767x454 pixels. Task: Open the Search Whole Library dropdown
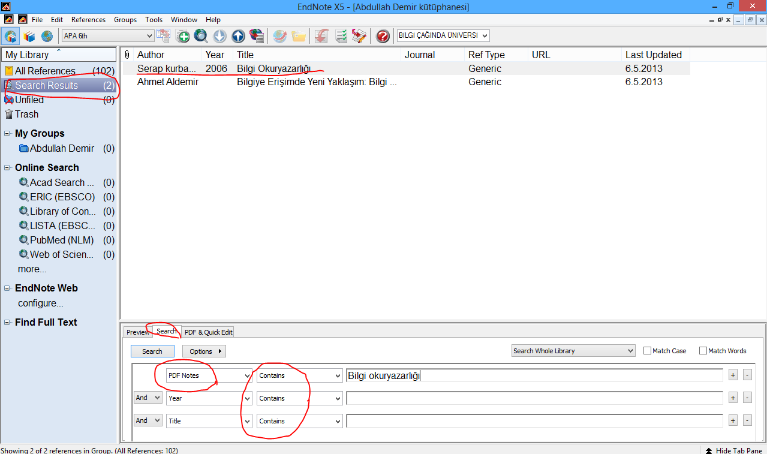pyautogui.click(x=573, y=351)
